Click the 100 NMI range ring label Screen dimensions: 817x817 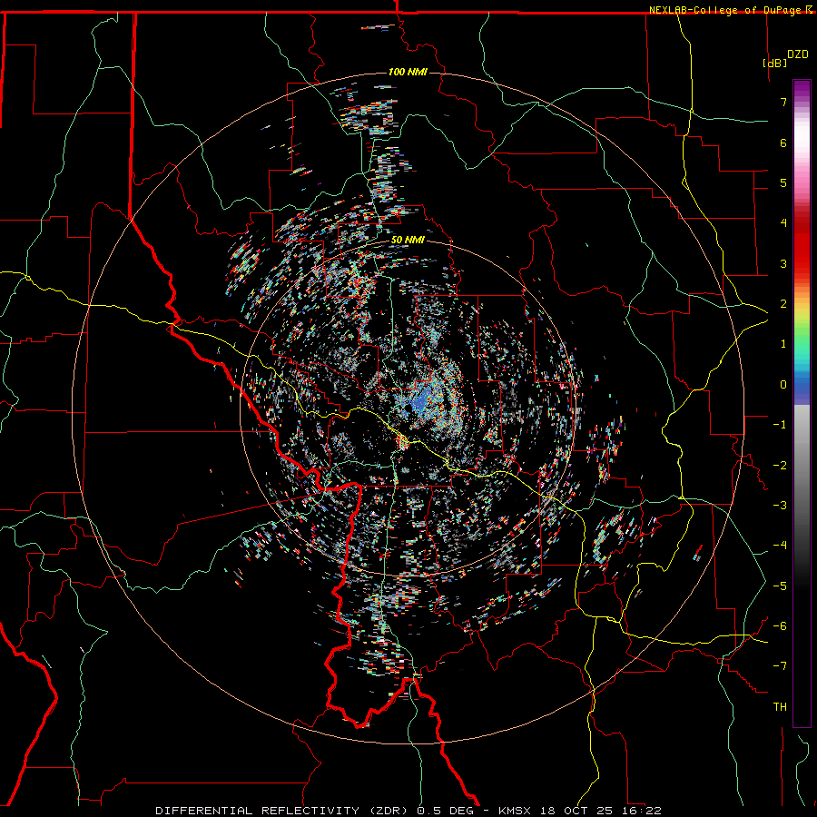pos(408,72)
